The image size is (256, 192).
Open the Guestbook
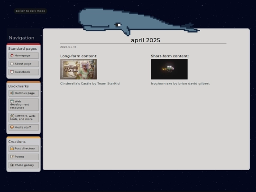click(24, 72)
